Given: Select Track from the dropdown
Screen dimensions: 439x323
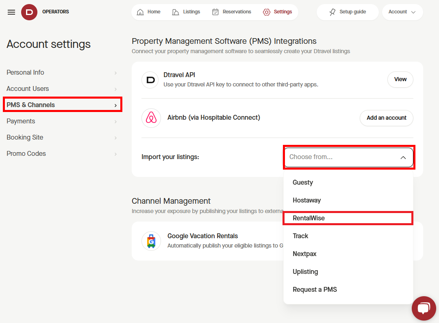Looking at the screenshot, I should pos(348,236).
